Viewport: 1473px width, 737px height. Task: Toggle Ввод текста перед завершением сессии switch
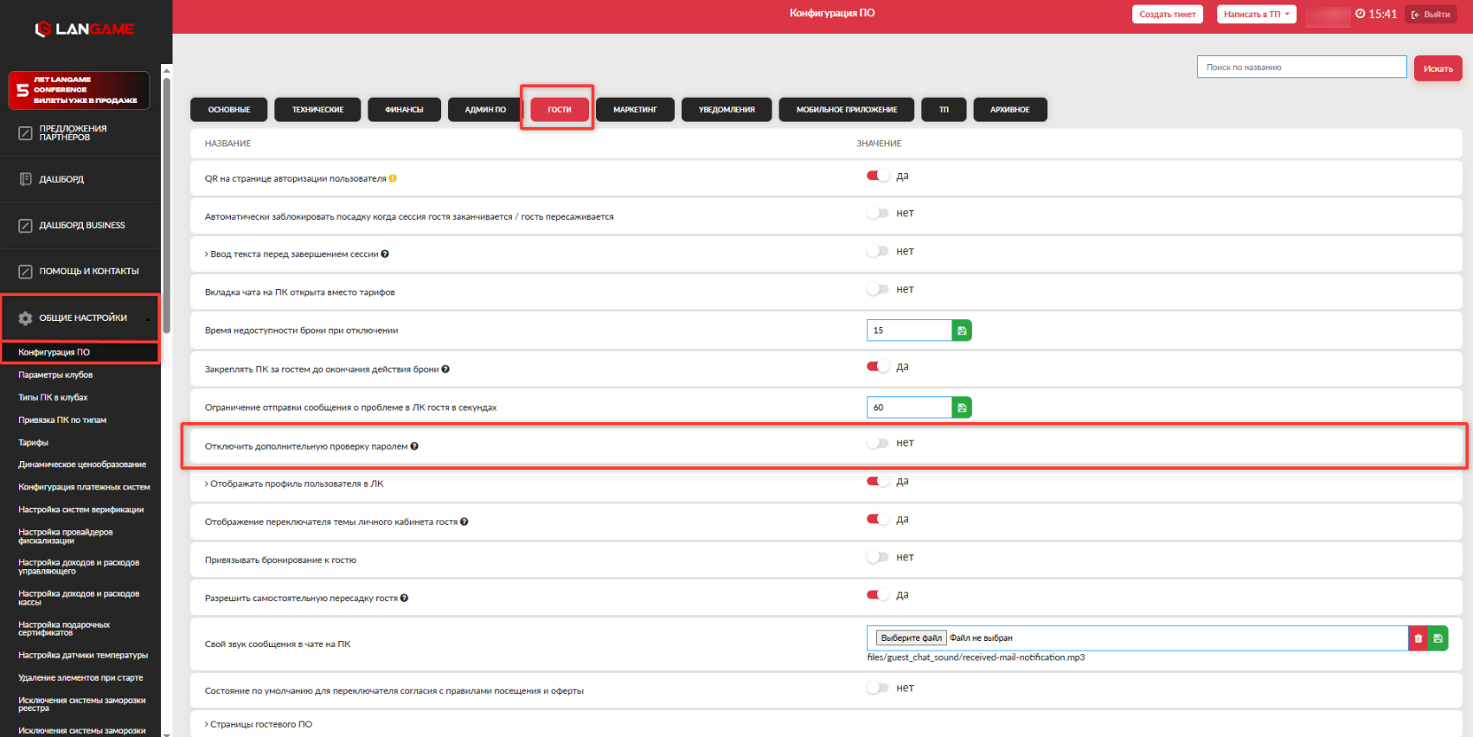(878, 251)
